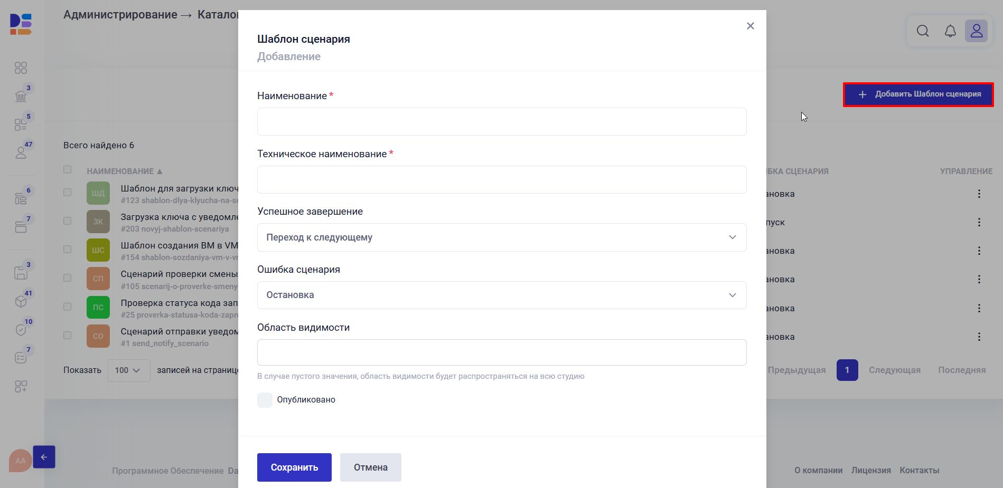1003x488 pixels.
Task: Click sidebar icon with badge 47
Action: coord(21,152)
